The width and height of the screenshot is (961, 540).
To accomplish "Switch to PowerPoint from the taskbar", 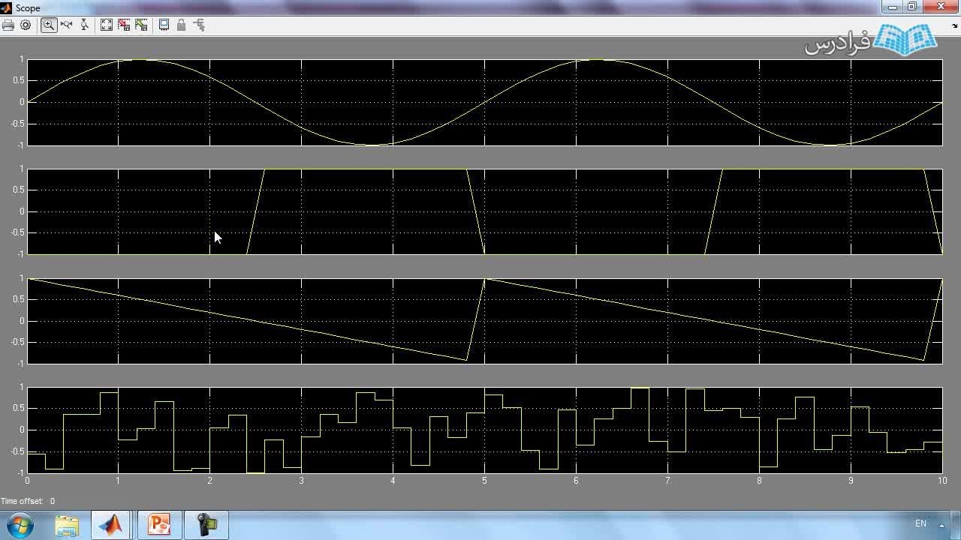I will 159,524.
